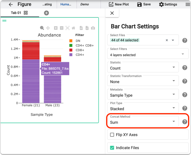Autoscale the plot axes
The image size is (191, 155).
67,28
